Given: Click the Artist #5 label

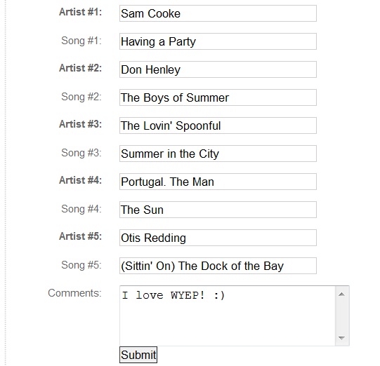Looking at the screenshot, I should 81,236.
